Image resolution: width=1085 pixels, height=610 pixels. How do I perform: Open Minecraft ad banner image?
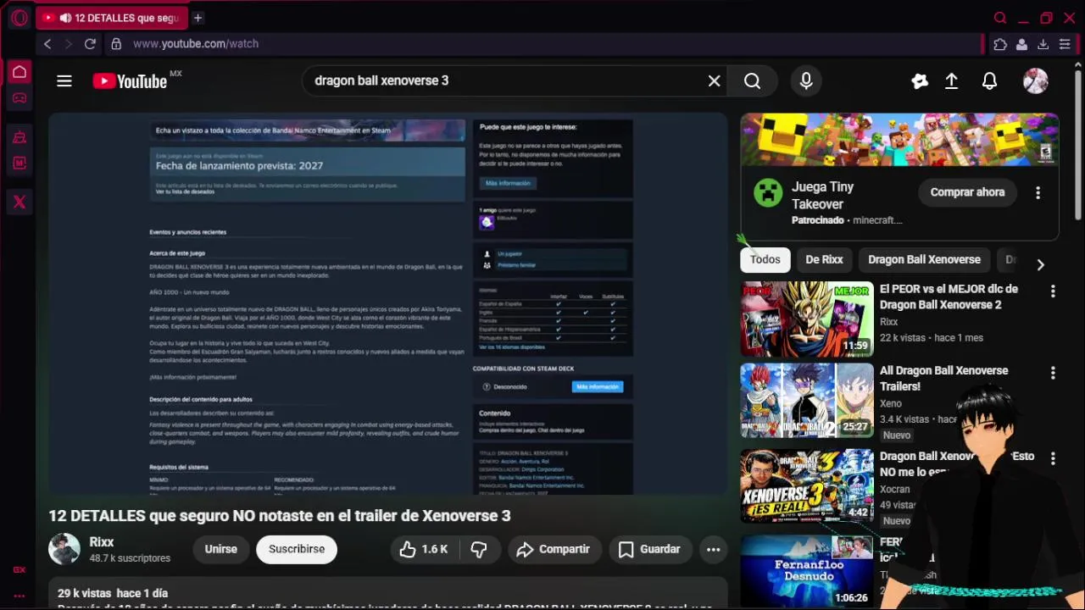(x=899, y=140)
